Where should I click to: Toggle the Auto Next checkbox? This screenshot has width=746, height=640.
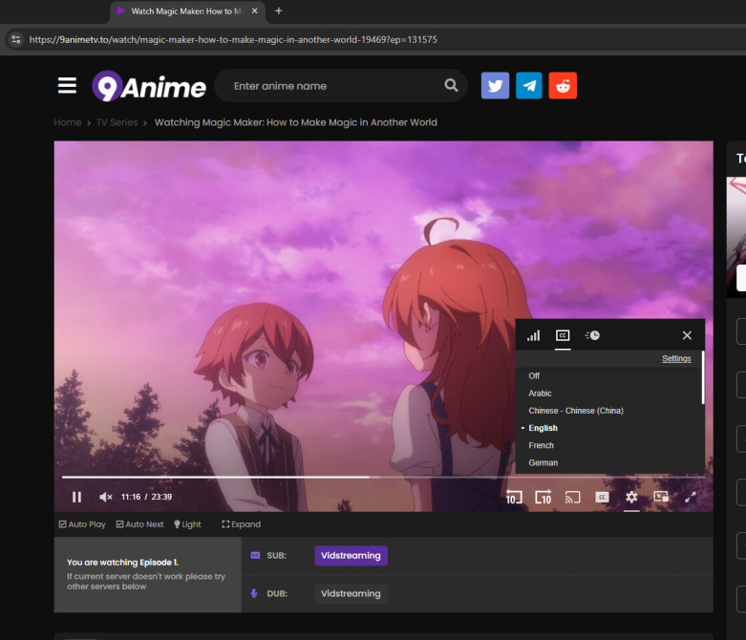click(139, 524)
